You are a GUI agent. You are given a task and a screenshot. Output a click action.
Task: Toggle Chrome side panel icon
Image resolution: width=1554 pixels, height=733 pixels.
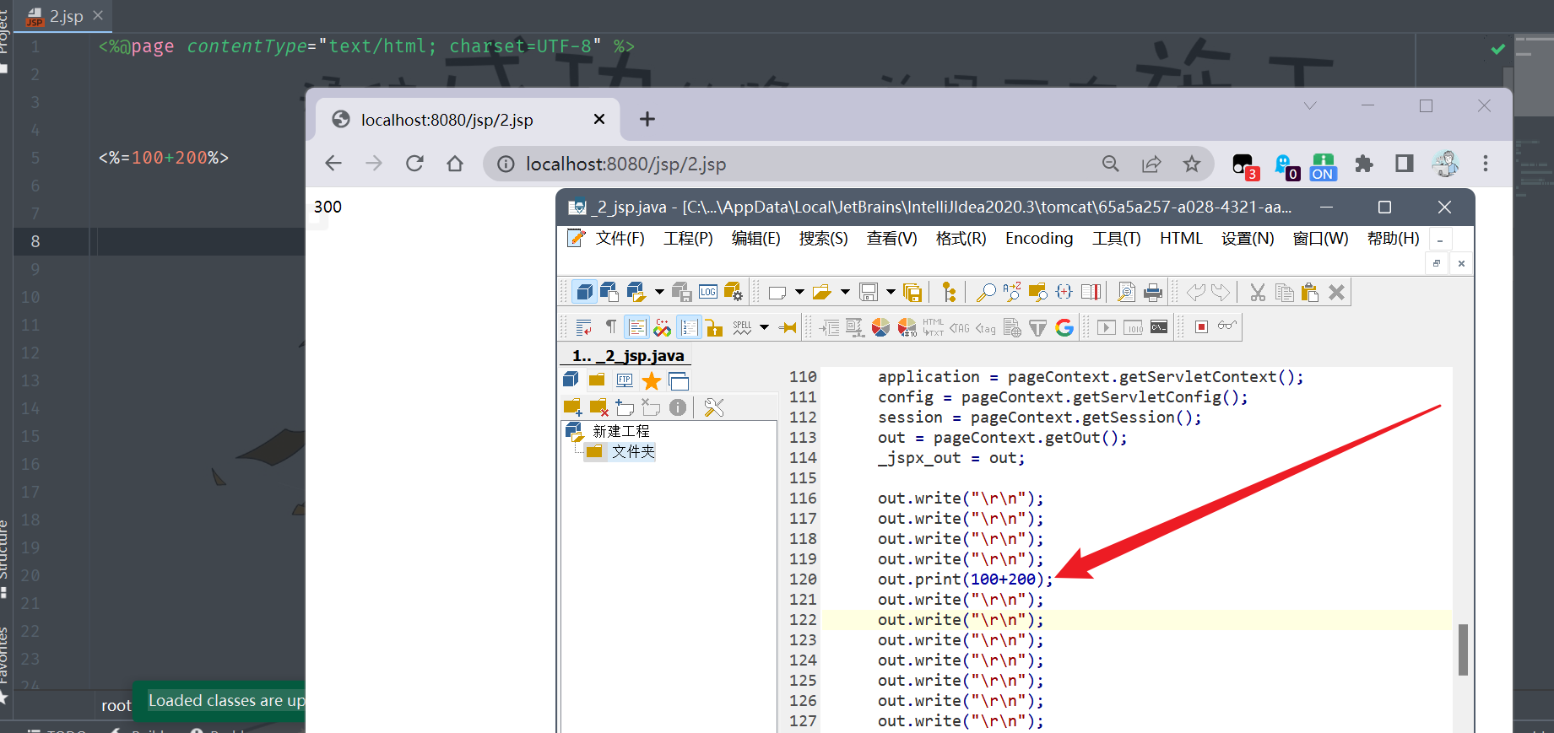pos(1405,164)
